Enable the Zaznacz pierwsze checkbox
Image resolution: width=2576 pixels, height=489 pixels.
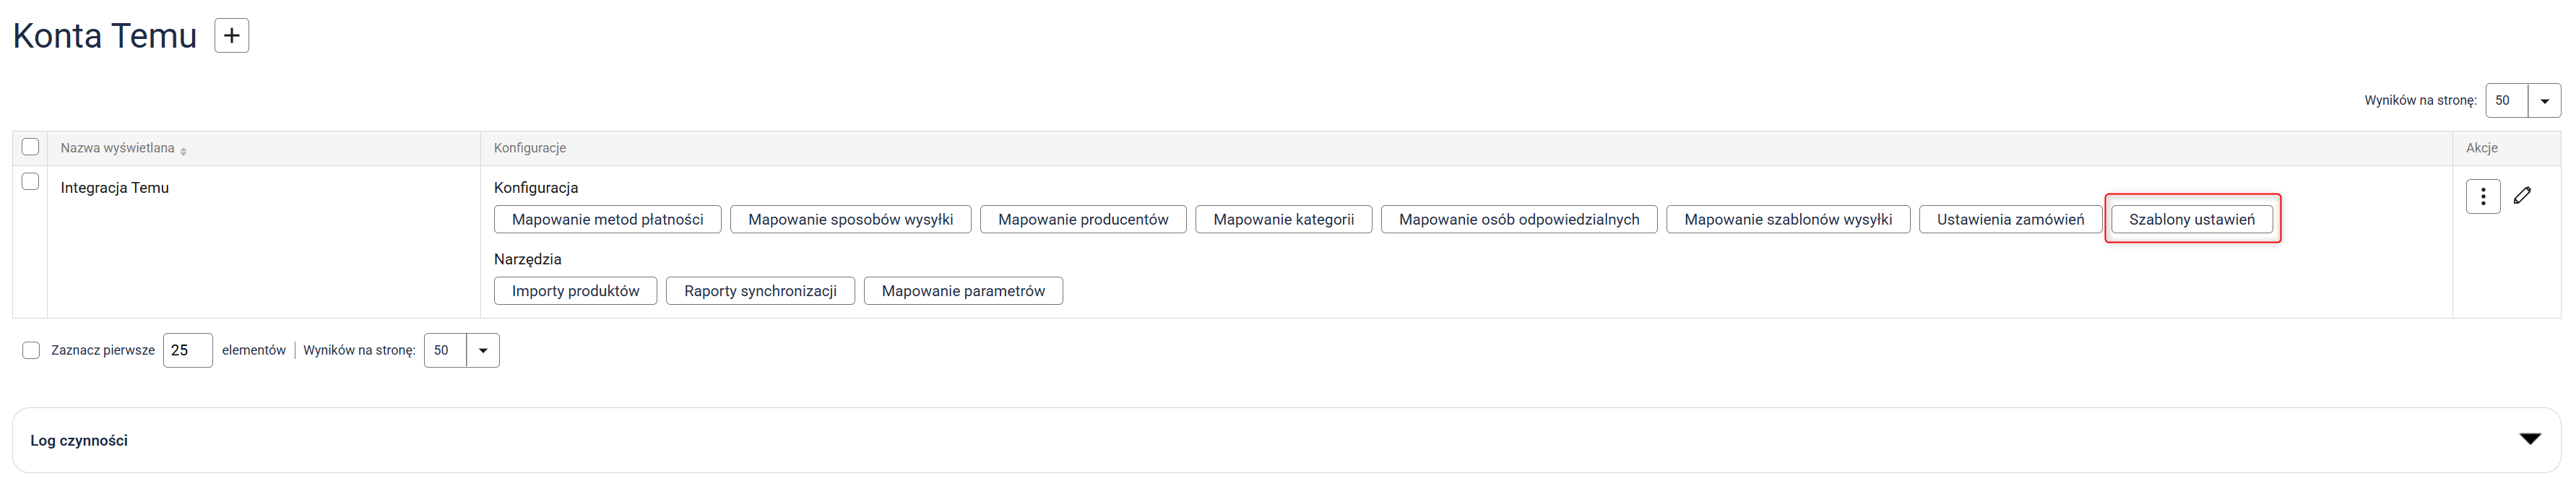point(31,350)
